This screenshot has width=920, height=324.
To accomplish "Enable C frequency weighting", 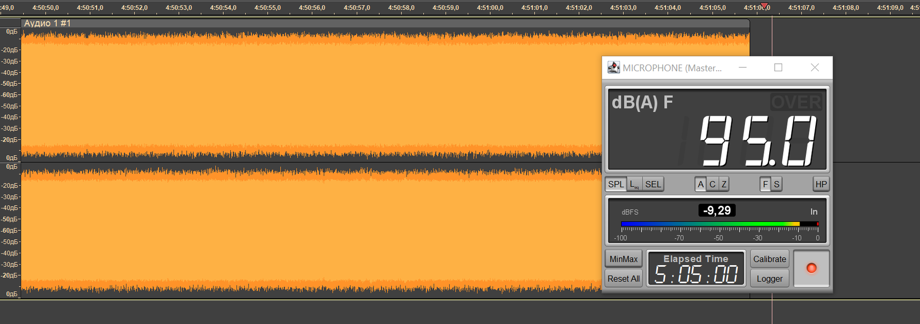I will pos(712,184).
